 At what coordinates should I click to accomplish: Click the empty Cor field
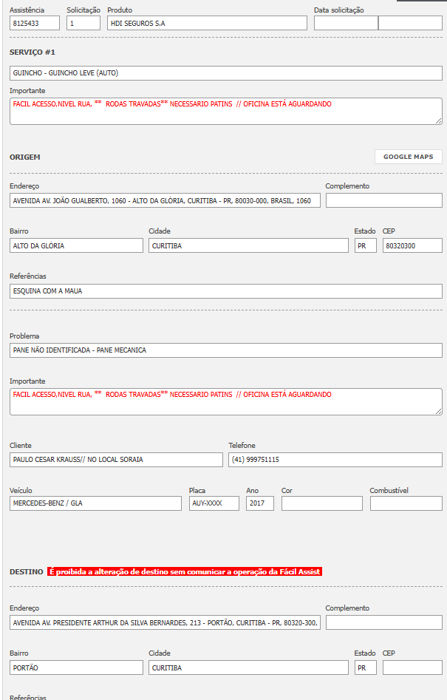pyautogui.click(x=321, y=503)
